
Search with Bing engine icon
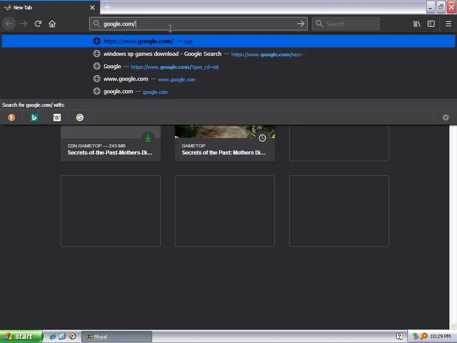34,117
